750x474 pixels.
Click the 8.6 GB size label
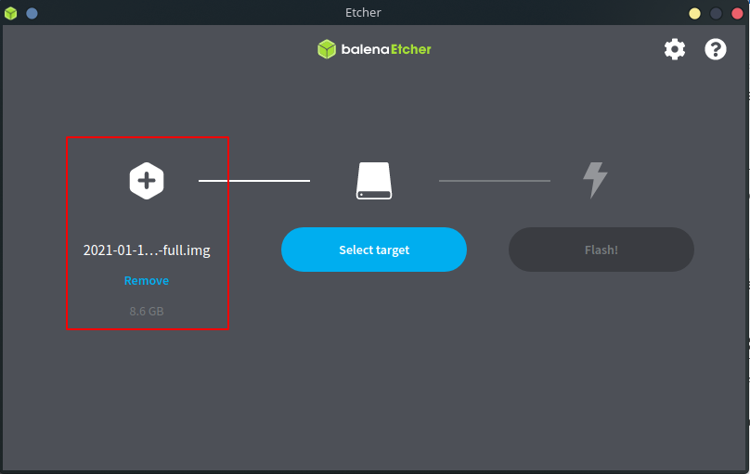click(x=147, y=312)
